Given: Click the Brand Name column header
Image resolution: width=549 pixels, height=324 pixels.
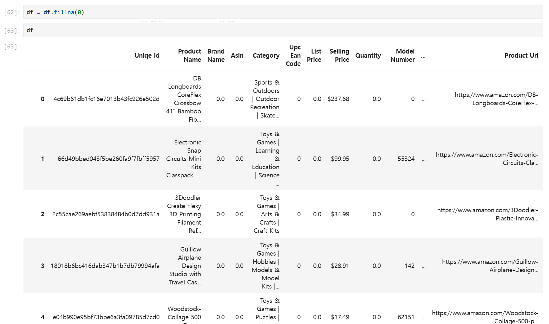Looking at the screenshot, I should point(216,55).
